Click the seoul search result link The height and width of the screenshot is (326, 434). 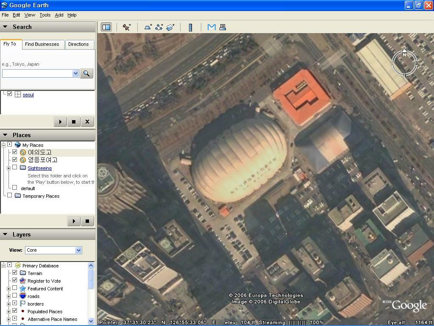tap(28, 95)
